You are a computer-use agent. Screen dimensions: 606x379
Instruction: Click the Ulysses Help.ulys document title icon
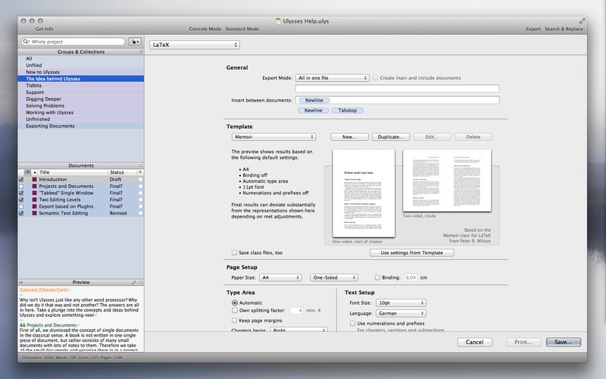279,20
